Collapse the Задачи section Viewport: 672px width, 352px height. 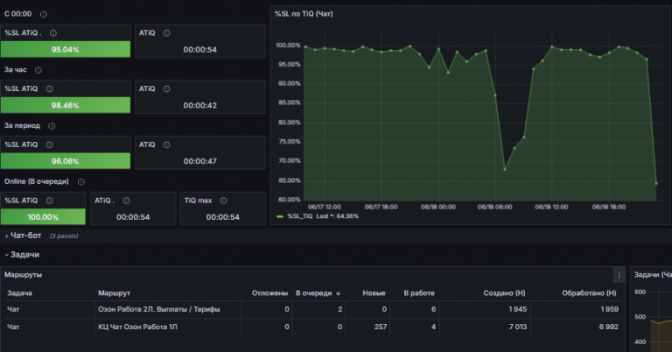(x=24, y=255)
